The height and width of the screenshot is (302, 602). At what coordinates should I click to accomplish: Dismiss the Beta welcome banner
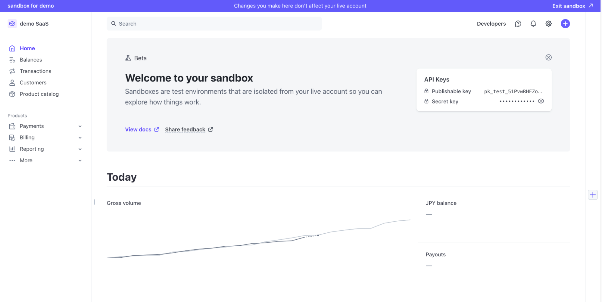(x=548, y=58)
